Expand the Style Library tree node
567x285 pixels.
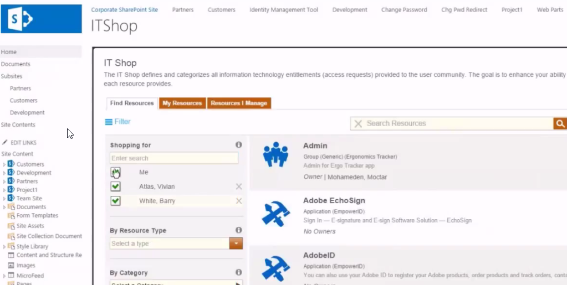point(4,247)
